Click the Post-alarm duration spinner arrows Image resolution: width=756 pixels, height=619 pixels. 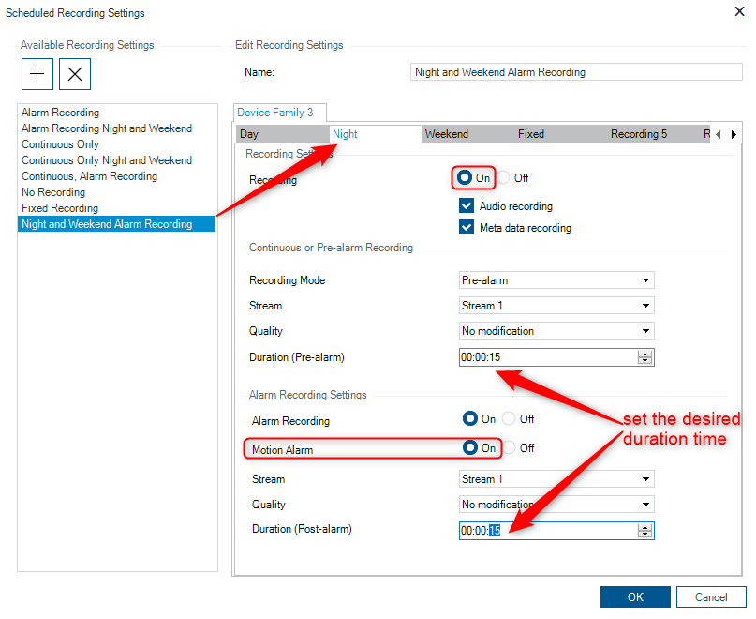(644, 531)
